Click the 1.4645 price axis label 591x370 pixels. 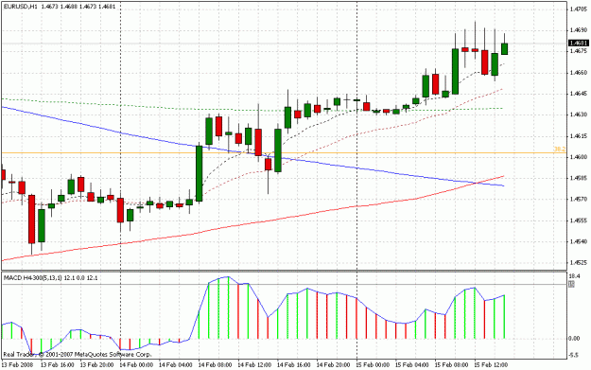click(578, 93)
